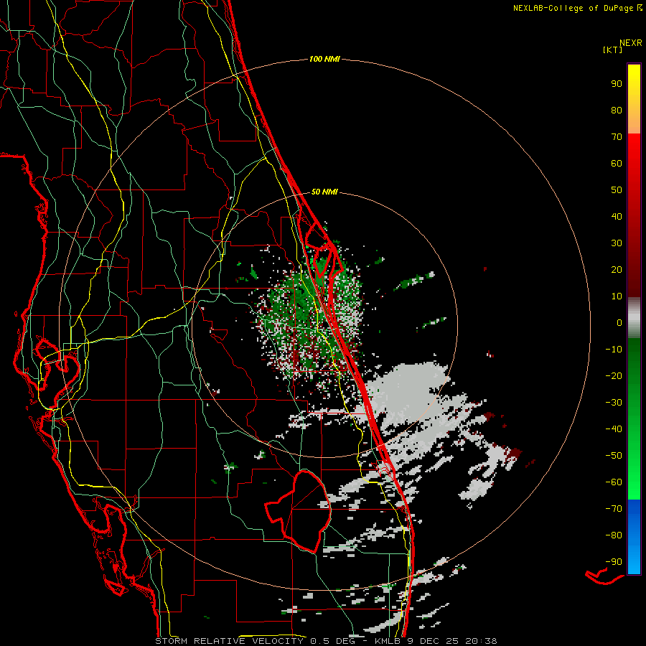
Task: Click the 30 knot scale label
Action: (617, 243)
